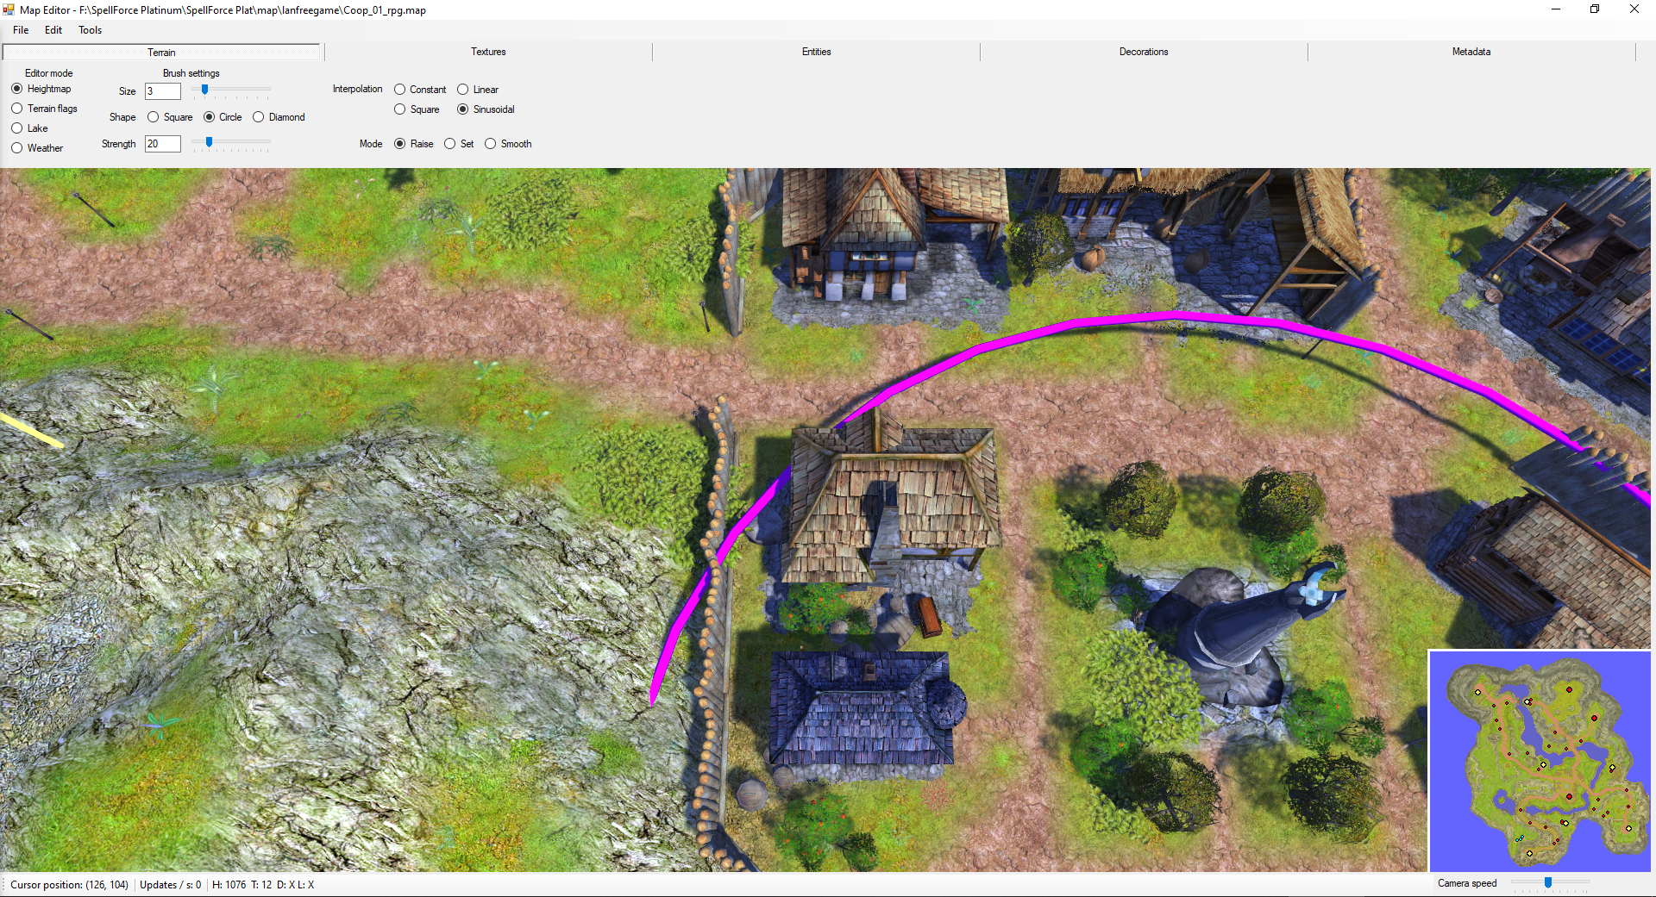
Task: Switch to the Entities tab
Action: 816,52
